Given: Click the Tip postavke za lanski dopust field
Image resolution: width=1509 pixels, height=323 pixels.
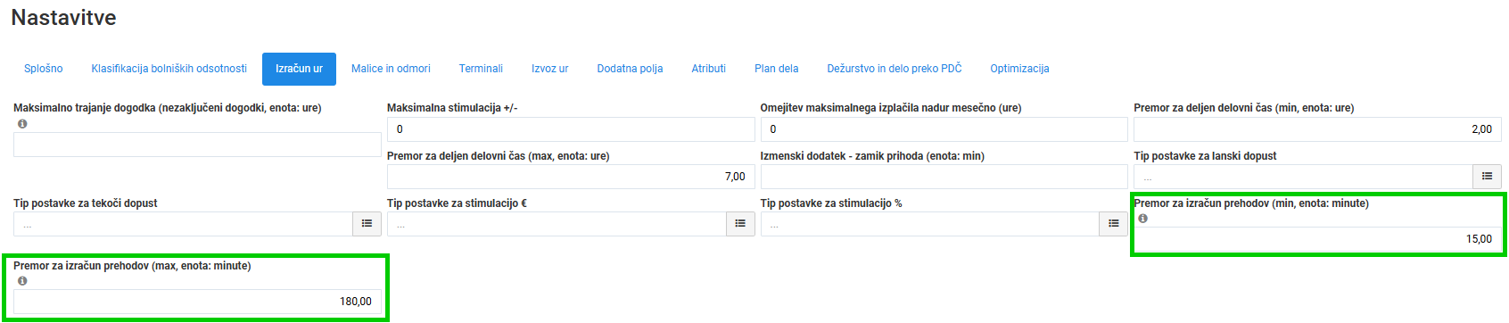Looking at the screenshot, I should pyautogui.click(x=1303, y=177).
